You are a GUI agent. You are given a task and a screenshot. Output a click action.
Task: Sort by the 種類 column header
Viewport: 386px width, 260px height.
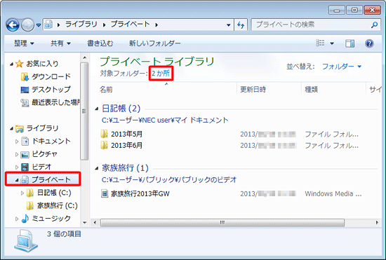(x=311, y=90)
